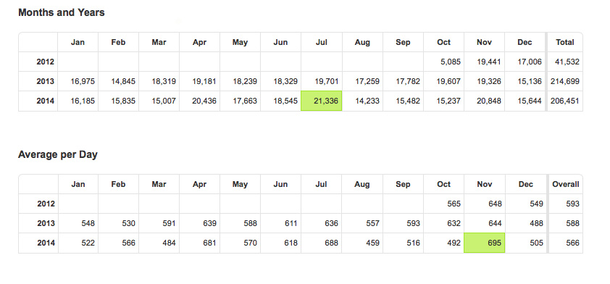
Task: Click the Months and Years heading
Action: (62, 12)
